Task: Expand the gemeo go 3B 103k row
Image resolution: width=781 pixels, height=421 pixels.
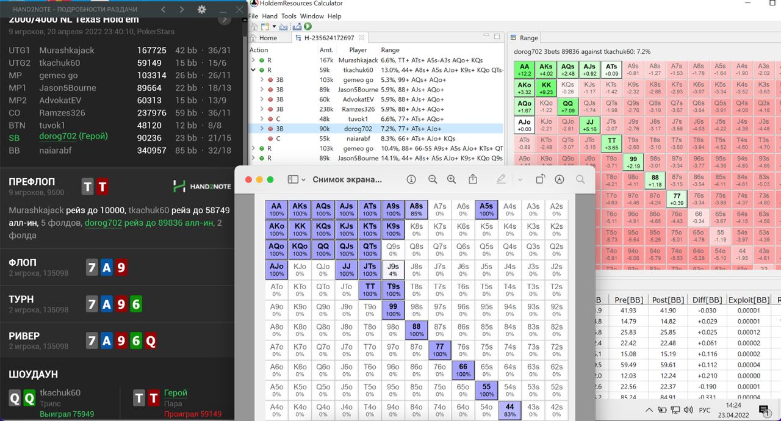Action: [x=263, y=80]
